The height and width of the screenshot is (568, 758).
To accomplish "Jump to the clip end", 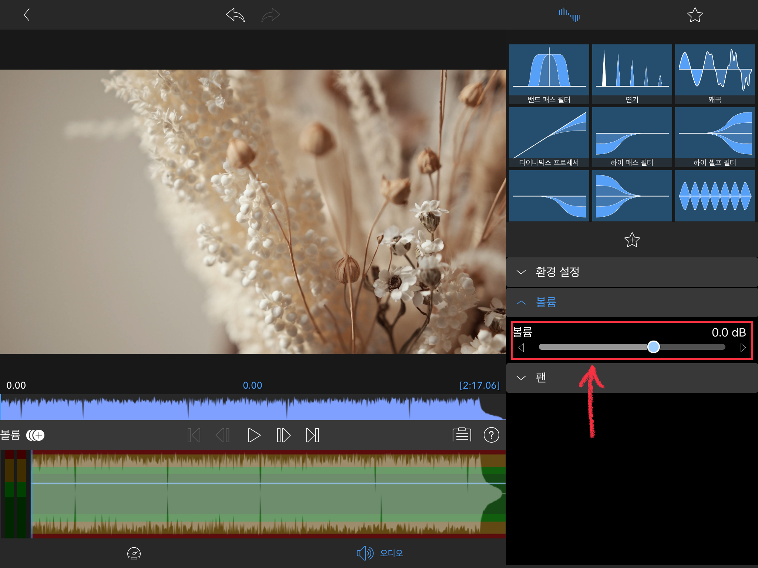I will click(312, 435).
